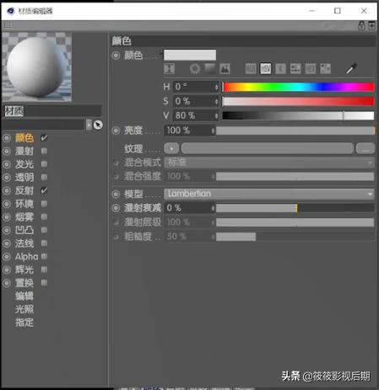Enable the 烟雾 channel checkbox

point(44,216)
